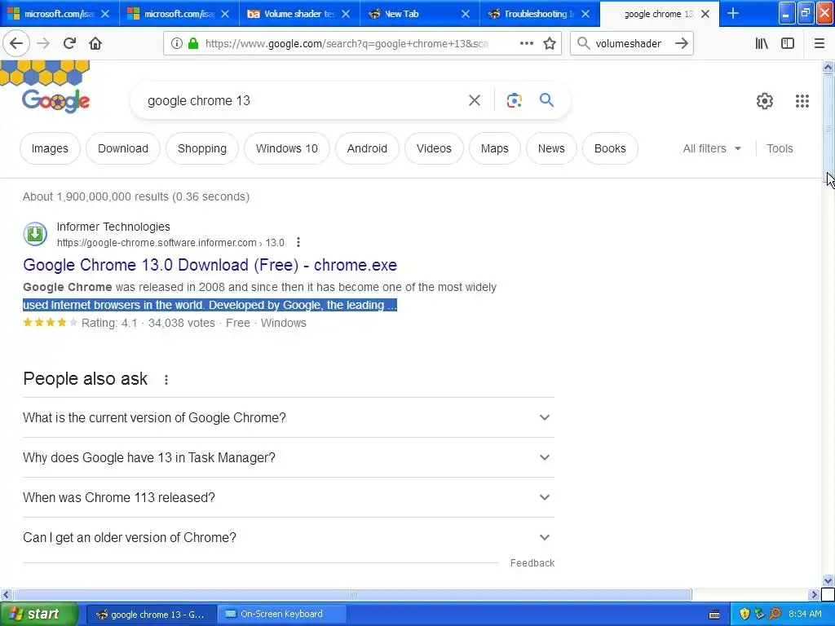
Task: Expand 'When was Chrome 113 released?'
Action: point(289,497)
